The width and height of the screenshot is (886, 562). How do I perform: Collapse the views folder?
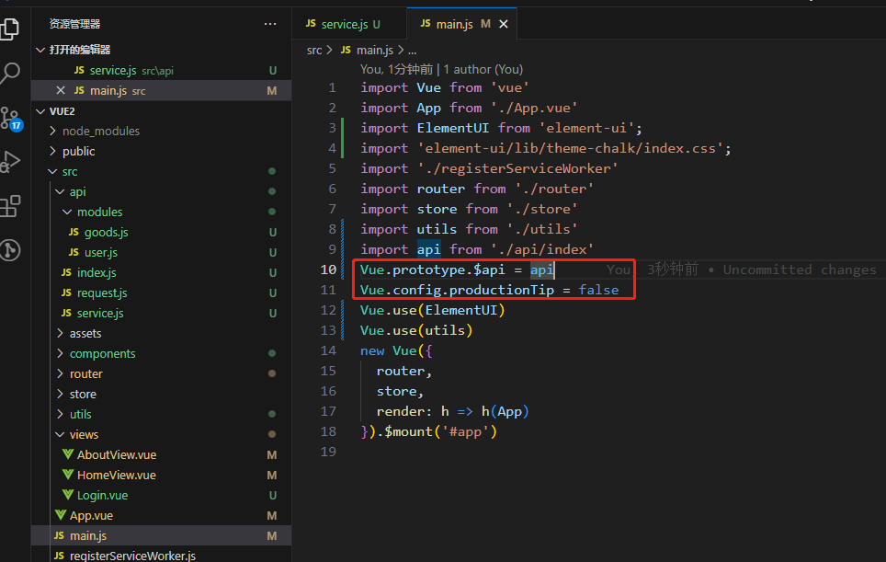[x=60, y=435]
